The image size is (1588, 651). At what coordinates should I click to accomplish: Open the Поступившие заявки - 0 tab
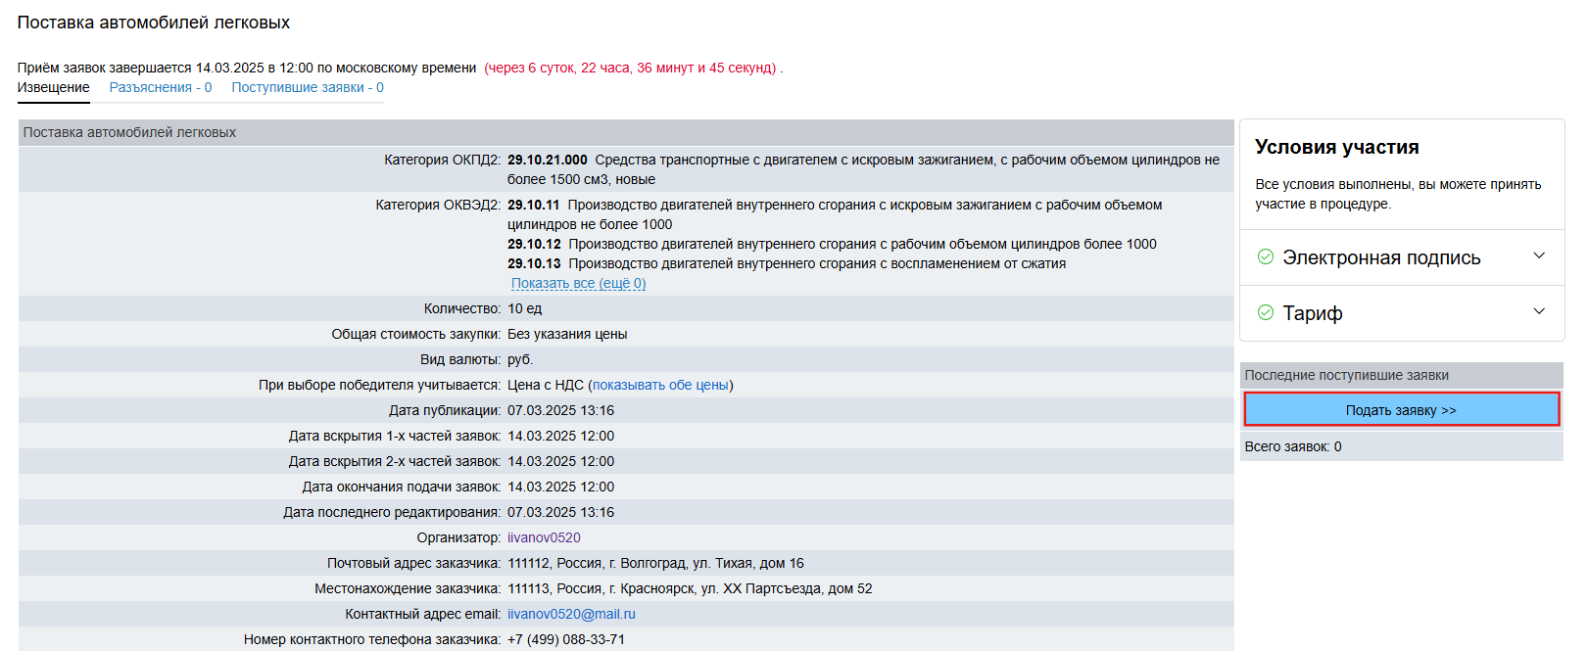coord(308,88)
